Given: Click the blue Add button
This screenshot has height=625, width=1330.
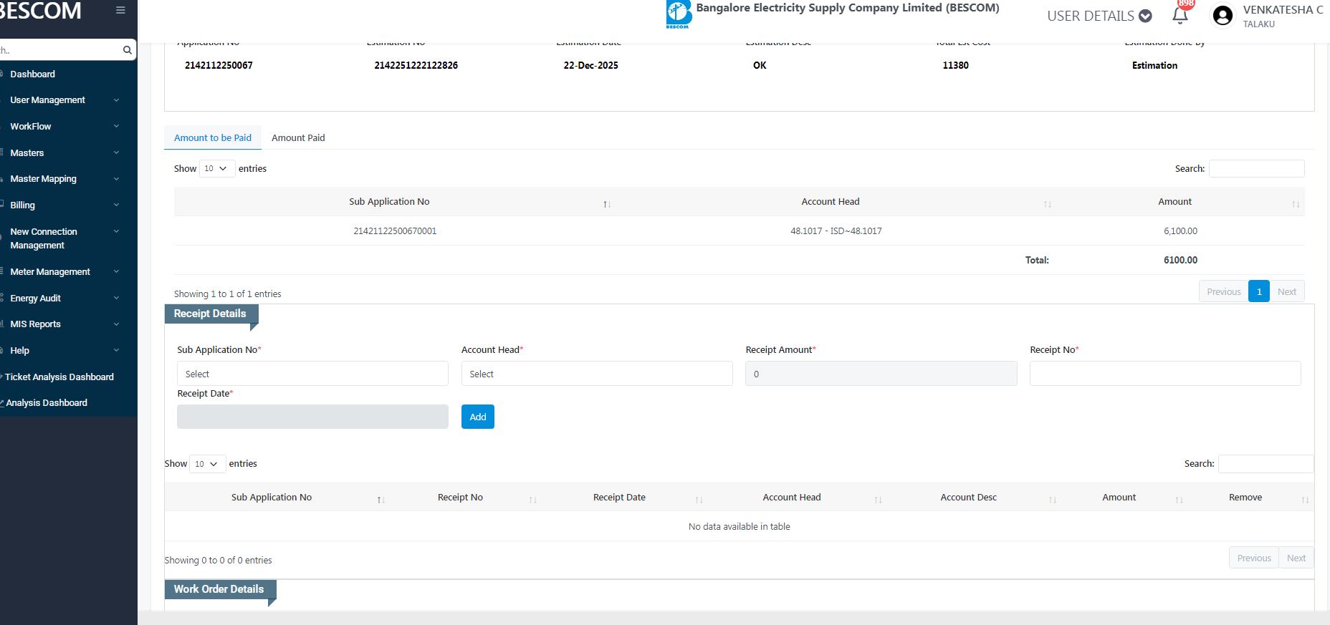Looking at the screenshot, I should pos(477,417).
